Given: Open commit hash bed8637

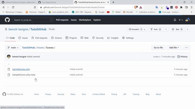Looking at the screenshot, I should pos(157,57).
